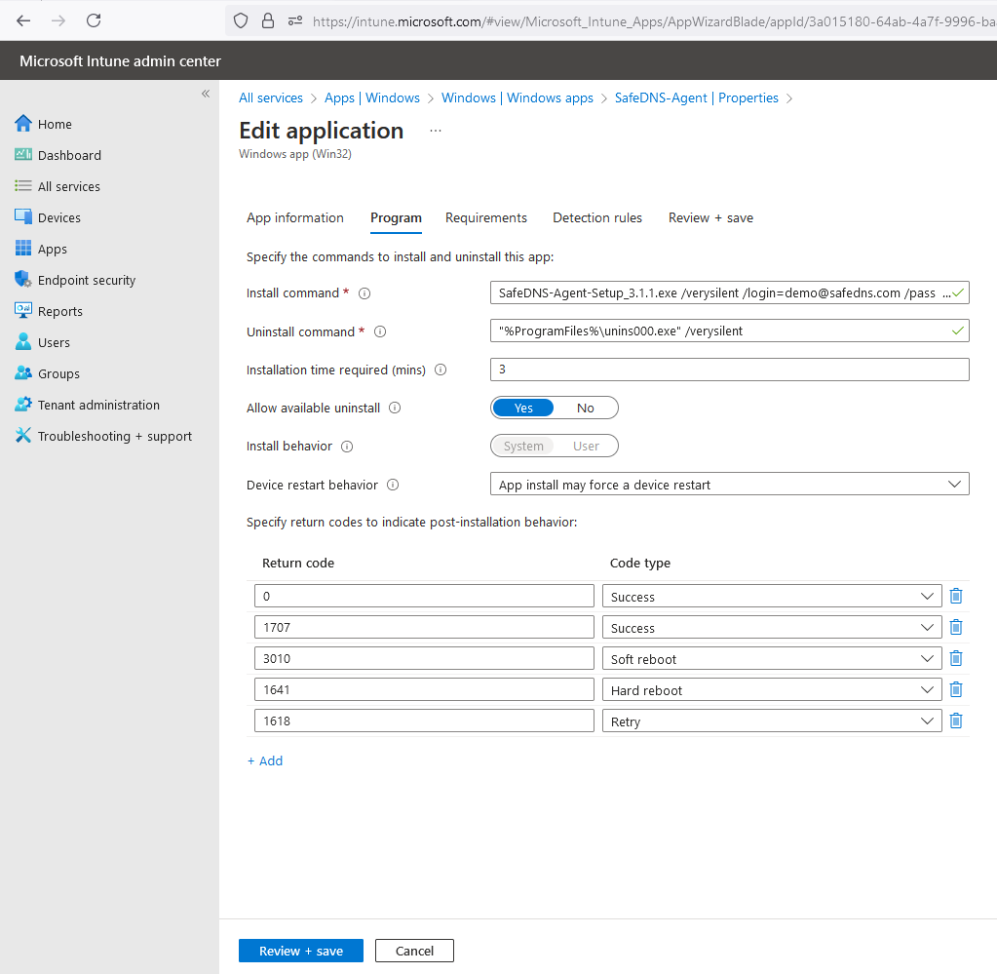Viewport: 997px width, 974px height.
Task: Open Apps | Windows breadcrumb link
Action: (x=372, y=97)
